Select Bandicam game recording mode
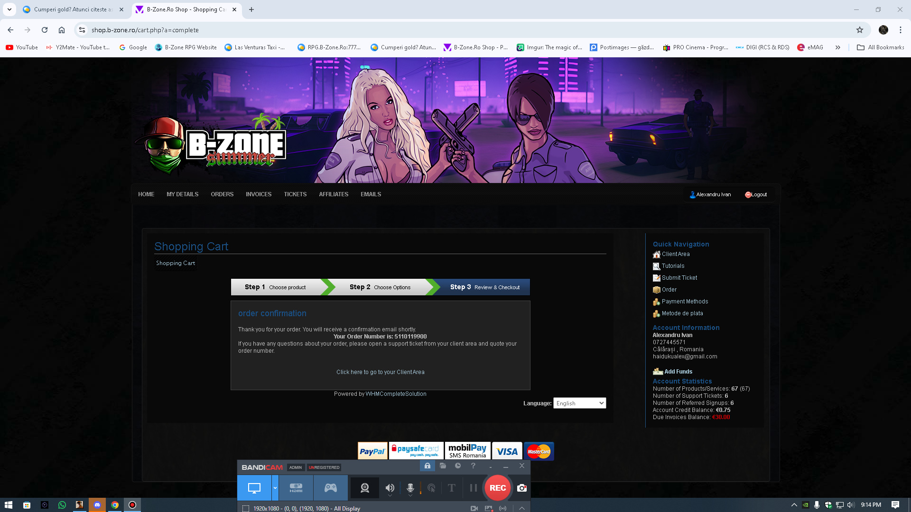 click(330, 488)
